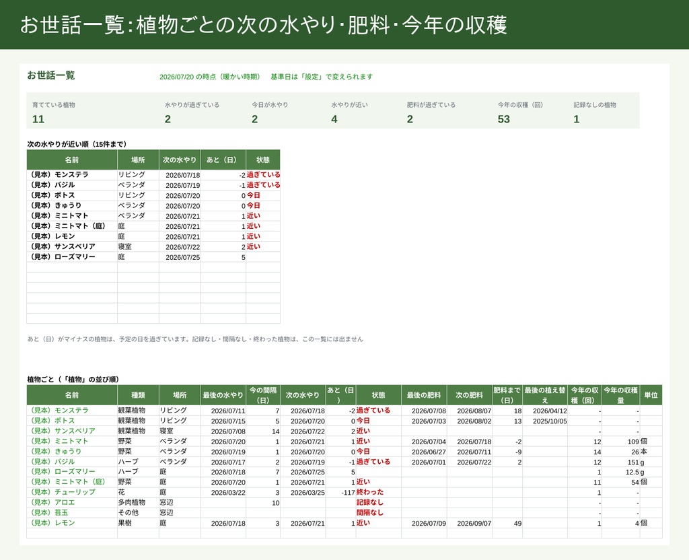Select the date text 2026/07/20 の時点(暖かい時期)

(210, 77)
